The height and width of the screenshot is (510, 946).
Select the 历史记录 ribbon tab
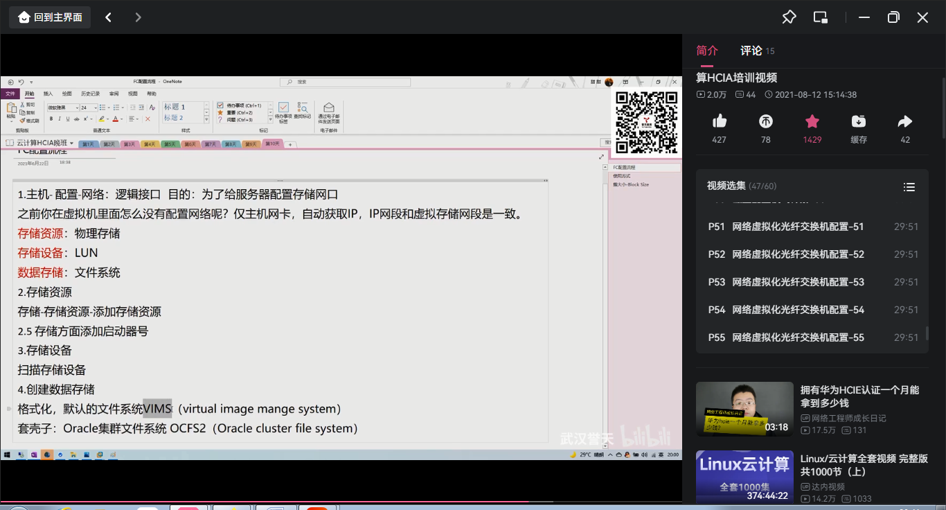pyautogui.click(x=91, y=94)
